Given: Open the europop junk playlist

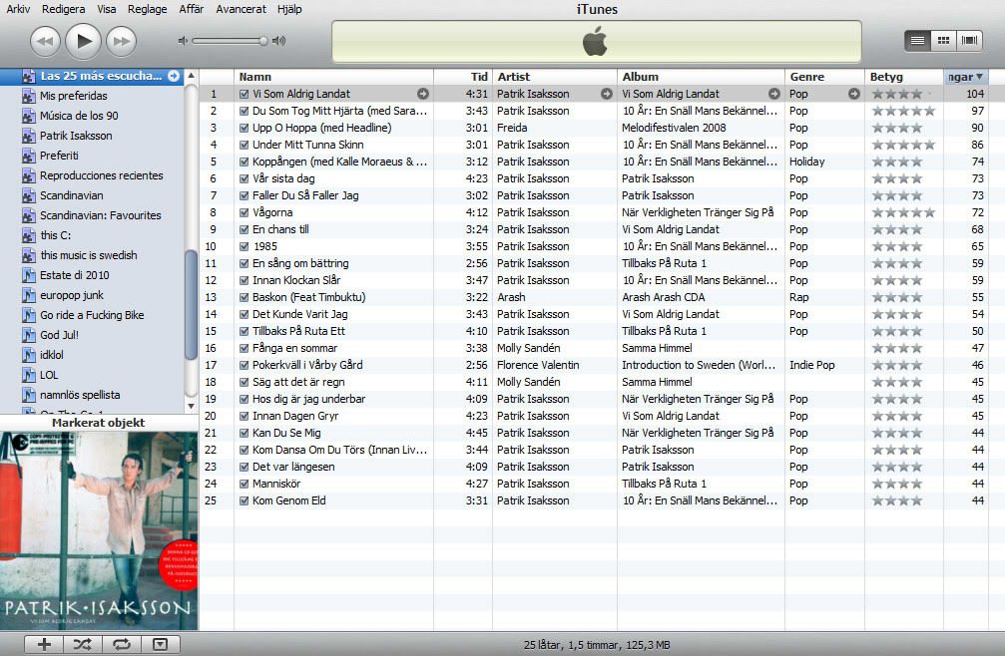Looking at the screenshot, I should point(72,295).
